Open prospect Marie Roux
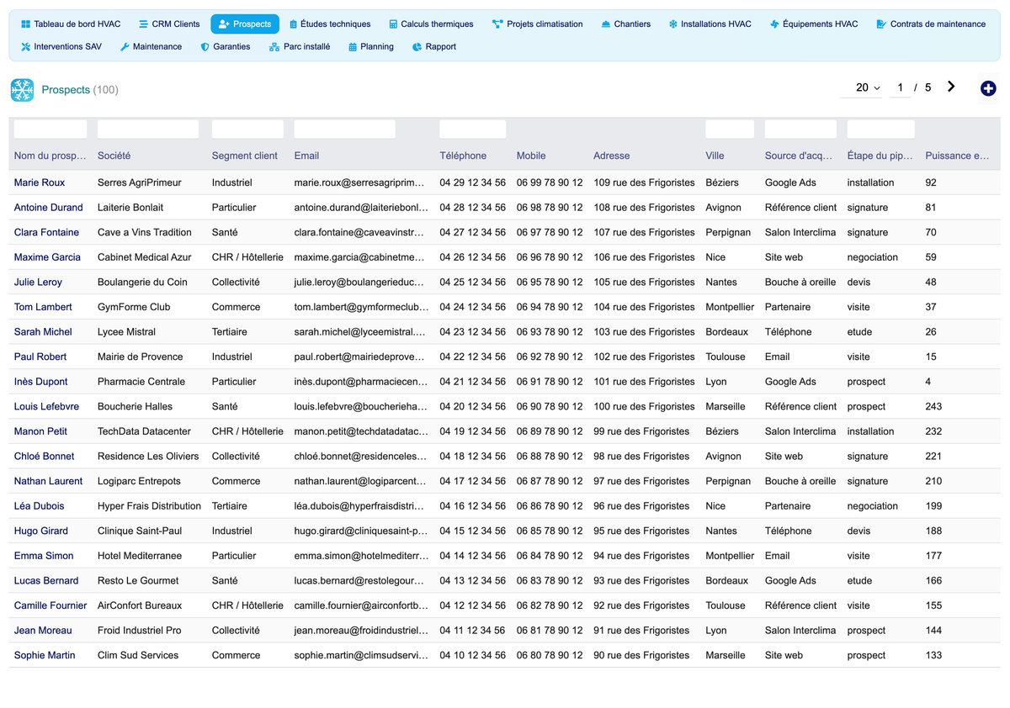 coord(40,182)
